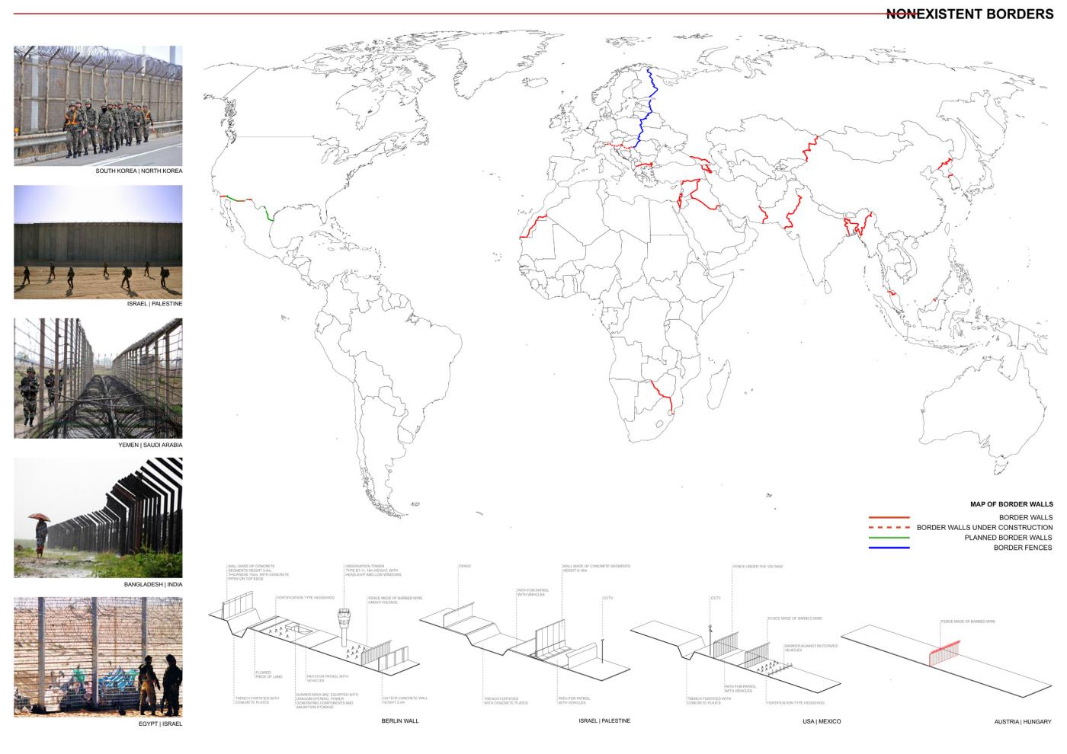The image size is (1067, 754).
Task: Open the Israel | Palestine wall photo
Action: point(98,241)
